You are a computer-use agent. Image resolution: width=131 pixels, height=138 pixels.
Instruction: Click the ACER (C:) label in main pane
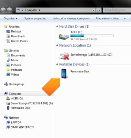pyautogui.click(x=76, y=32)
